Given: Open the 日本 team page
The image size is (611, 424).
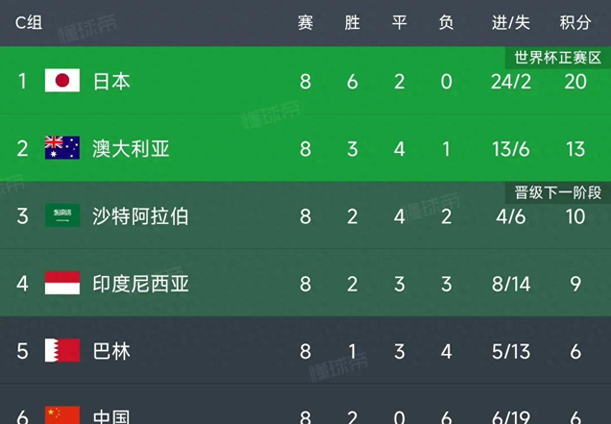Looking at the screenshot, I should [x=112, y=81].
